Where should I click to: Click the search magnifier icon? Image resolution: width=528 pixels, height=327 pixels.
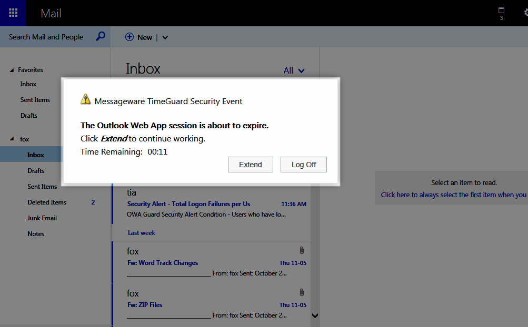(x=101, y=36)
